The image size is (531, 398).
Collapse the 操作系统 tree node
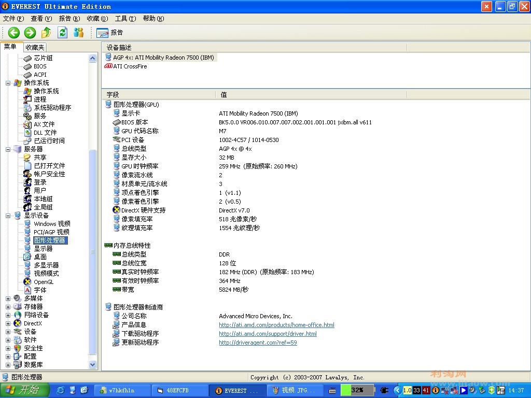tap(8, 83)
